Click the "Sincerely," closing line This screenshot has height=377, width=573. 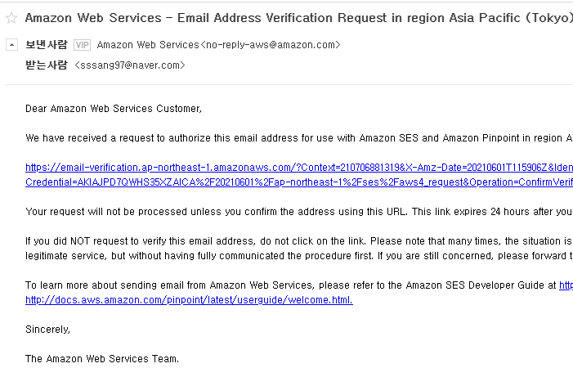tap(48, 330)
